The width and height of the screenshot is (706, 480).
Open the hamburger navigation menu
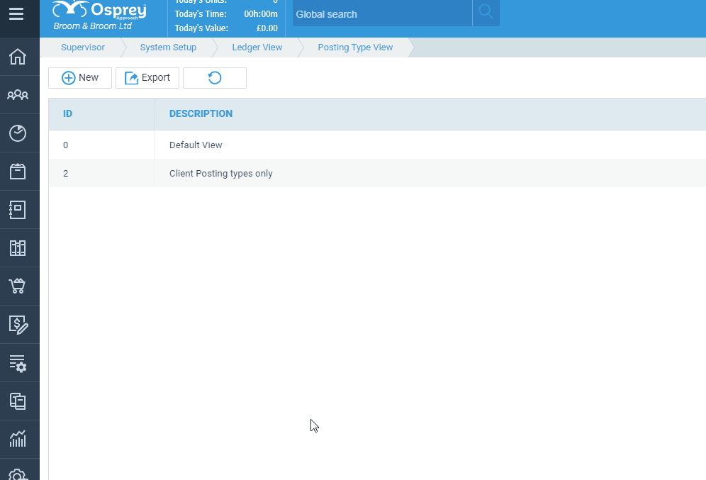[16, 13]
